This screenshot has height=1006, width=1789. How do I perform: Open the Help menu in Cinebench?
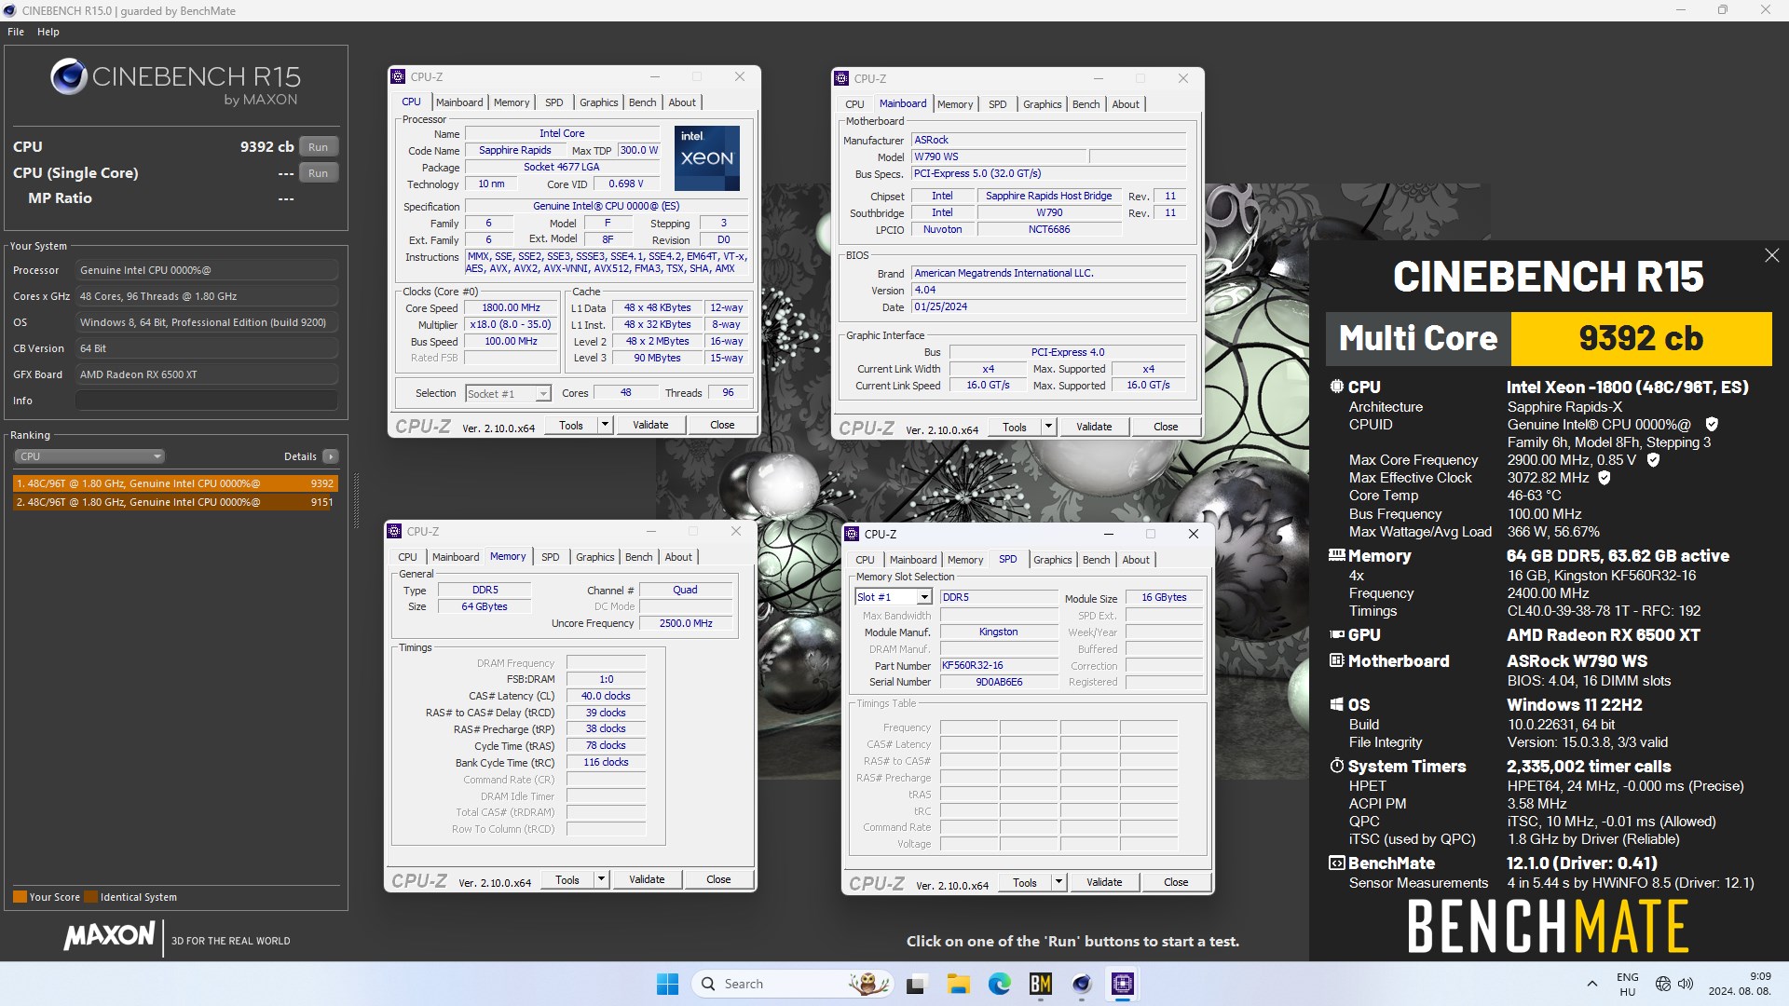coord(48,32)
